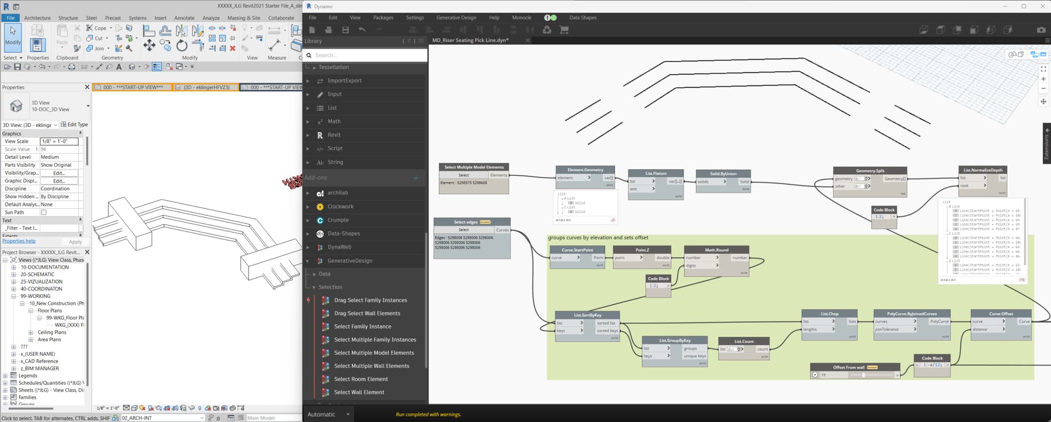The image size is (1051, 422).
Task: Toggle the Monocle switch in Dynamo menu
Action: pyautogui.click(x=551, y=17)
